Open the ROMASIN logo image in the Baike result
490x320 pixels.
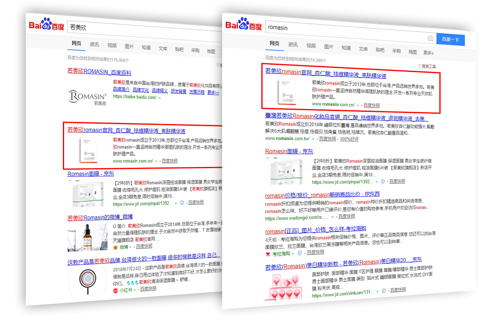tap(87, 97)
